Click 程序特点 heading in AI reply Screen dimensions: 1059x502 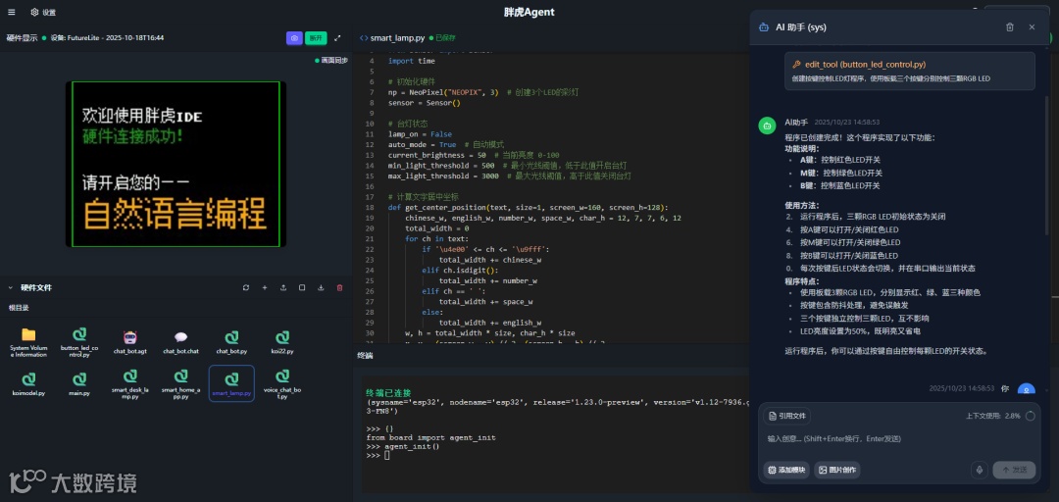coord(802,281)
